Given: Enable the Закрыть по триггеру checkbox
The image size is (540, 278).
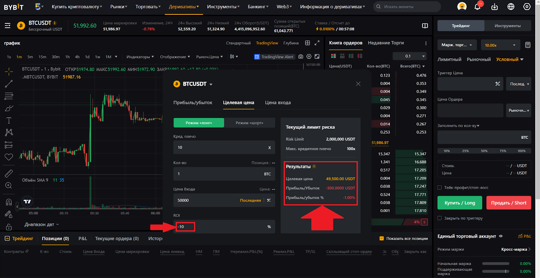Looking at the screenshot, I should click(x=439, y=218).
